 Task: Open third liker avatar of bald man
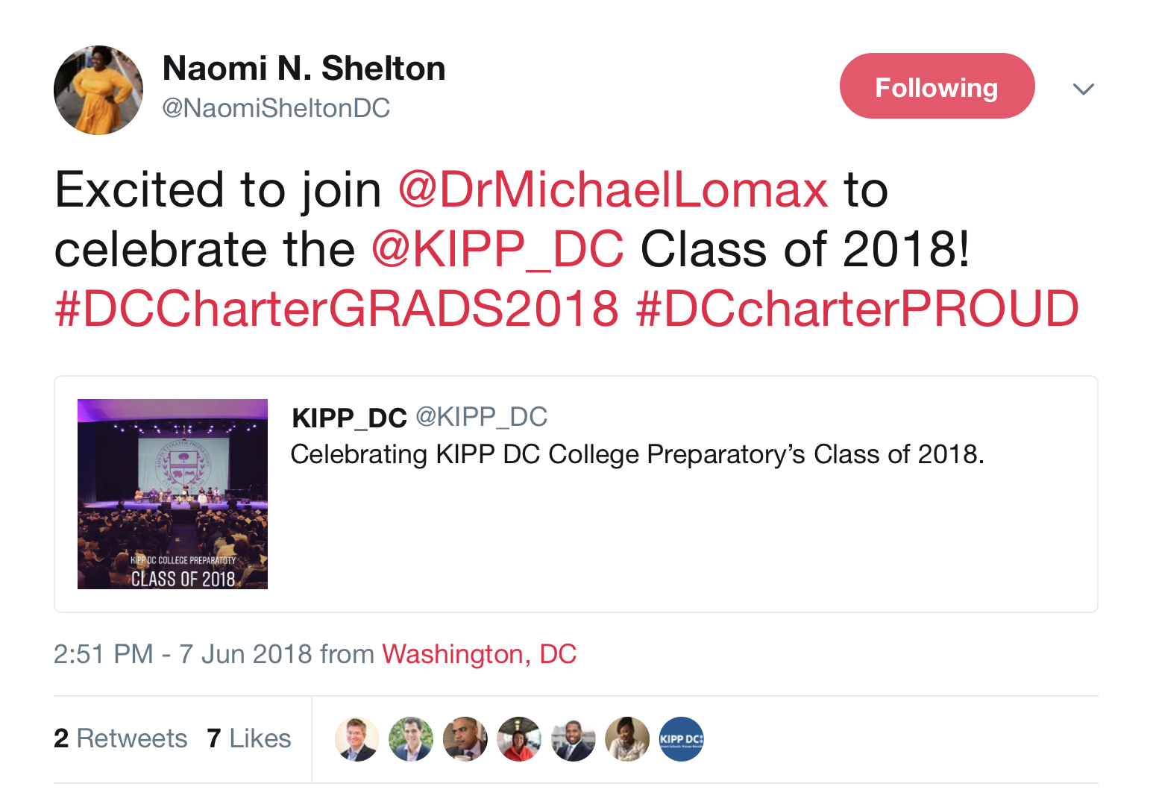tap(465, 739)
